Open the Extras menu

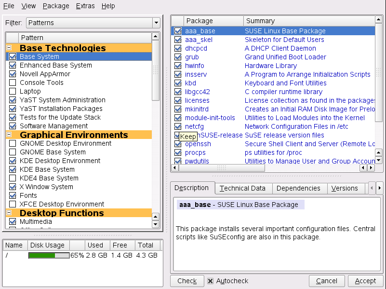tap(85, 6)
